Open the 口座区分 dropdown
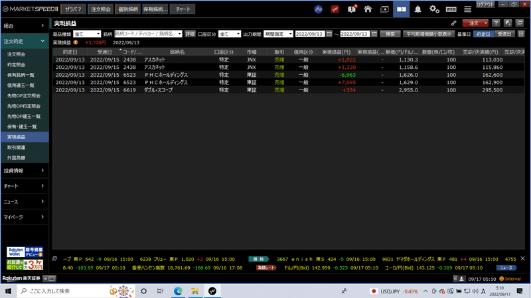This screenshot has width=531, height=298. pyautogui.click(x=229, y=34)
